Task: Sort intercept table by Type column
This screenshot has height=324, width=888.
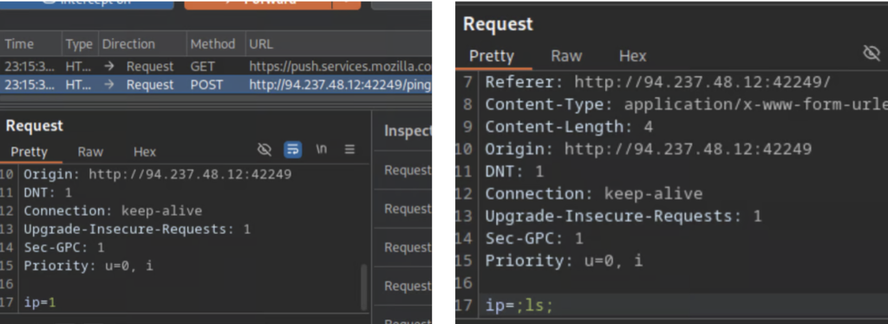Action: click(x=79, y=44)
